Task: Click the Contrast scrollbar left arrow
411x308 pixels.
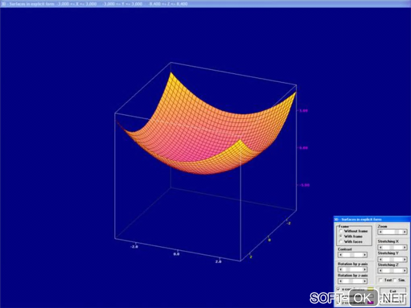Action: [x=340, y=255]
